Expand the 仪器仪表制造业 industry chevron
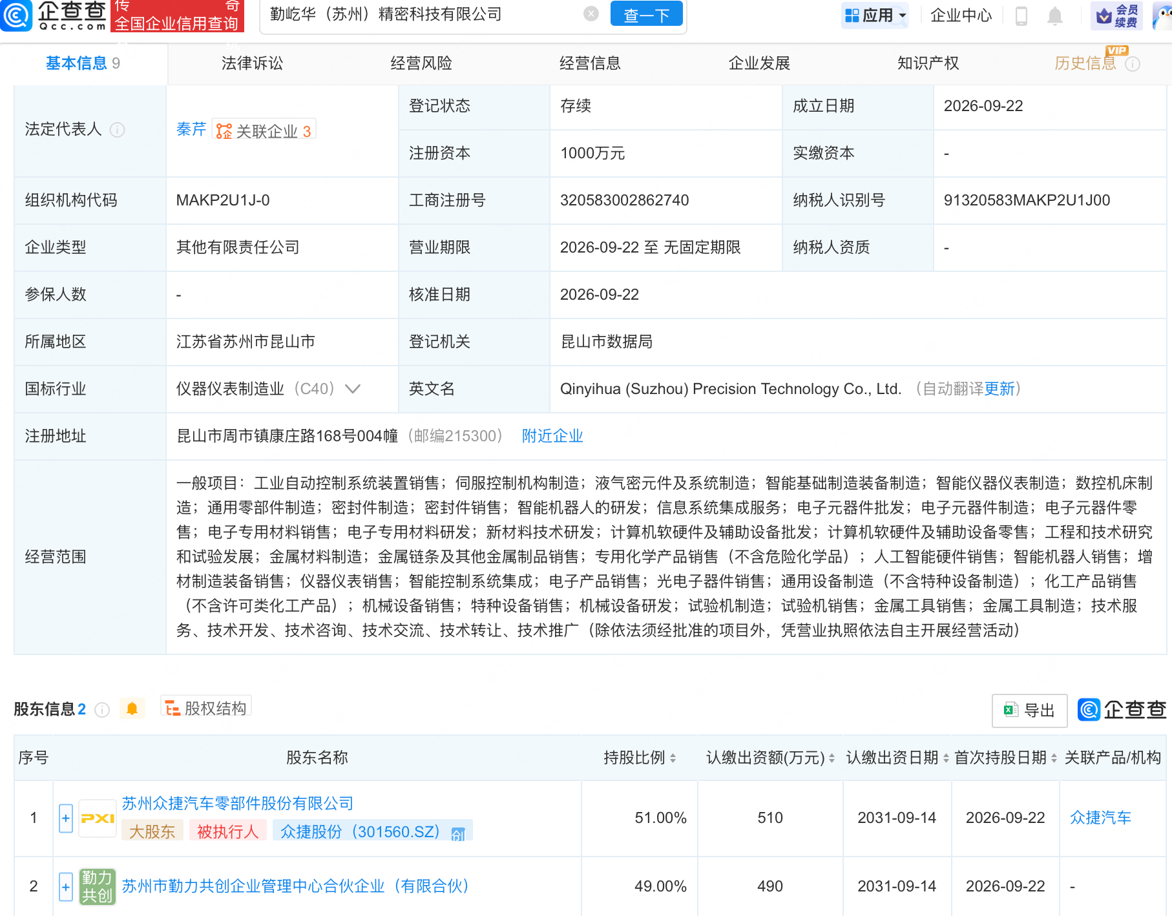Screen dimensions: 1172x916 click(x=353, y=389)
